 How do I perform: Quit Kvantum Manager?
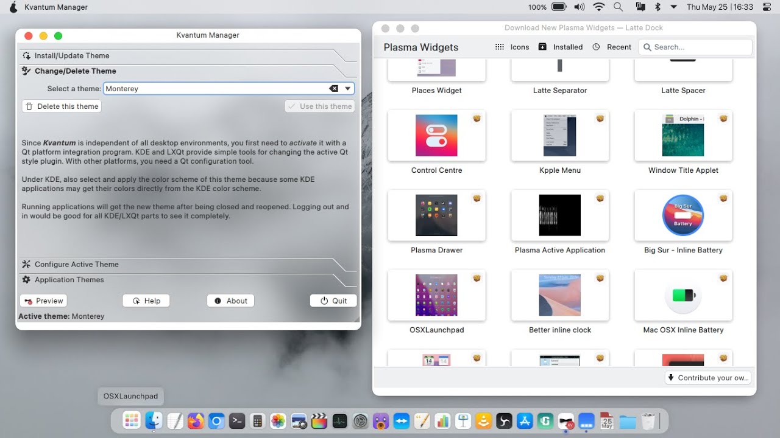pyautogui.click(x=333, y=301)
